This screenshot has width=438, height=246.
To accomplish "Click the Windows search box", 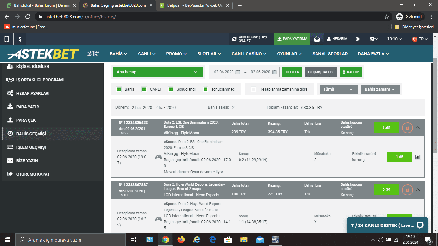I will pyautogui.click(x=71, y=240).
